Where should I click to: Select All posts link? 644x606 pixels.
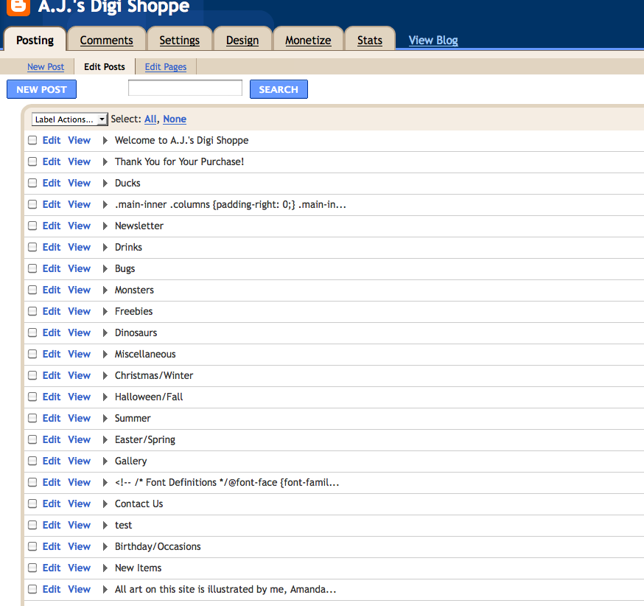coord(150,119)
